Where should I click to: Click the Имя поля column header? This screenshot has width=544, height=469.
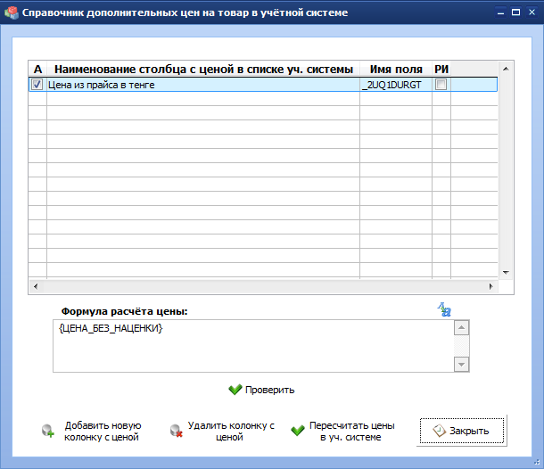click(x=396, y=69)
